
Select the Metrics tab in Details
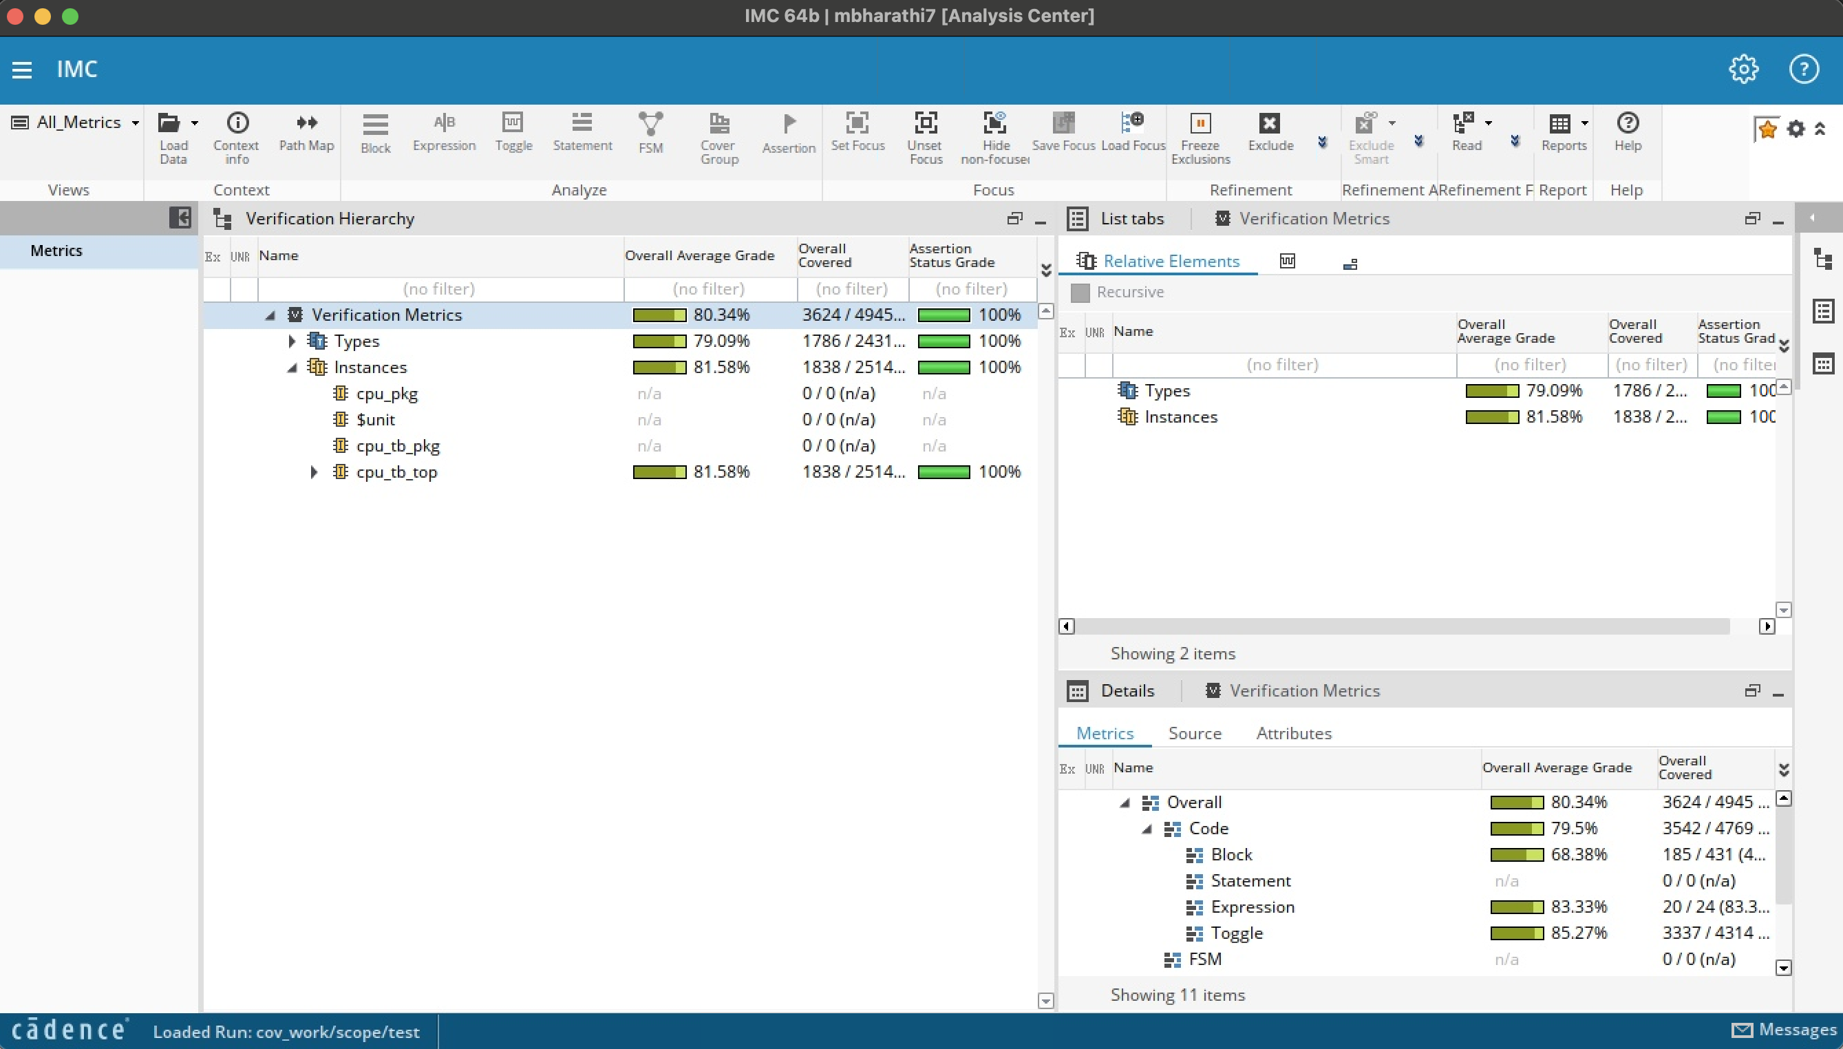tap(1105, 734)
